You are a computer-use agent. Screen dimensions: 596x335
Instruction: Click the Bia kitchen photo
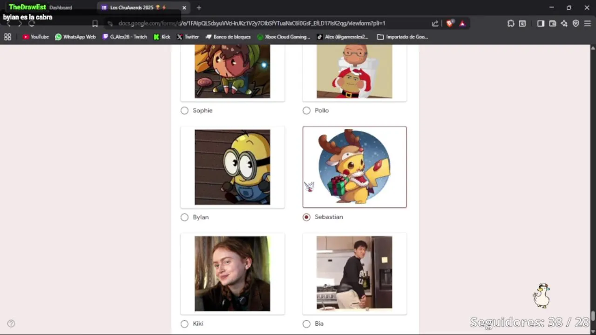click(354, 273)
